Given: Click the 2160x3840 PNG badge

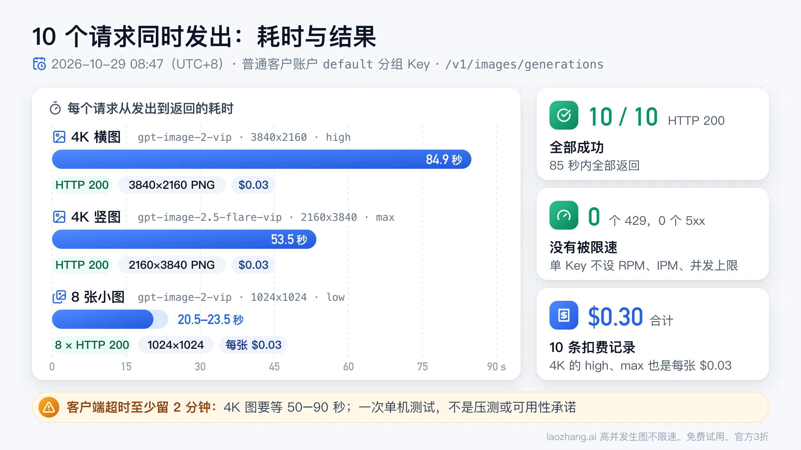Looking at the screenshot, I should [172, 265].
